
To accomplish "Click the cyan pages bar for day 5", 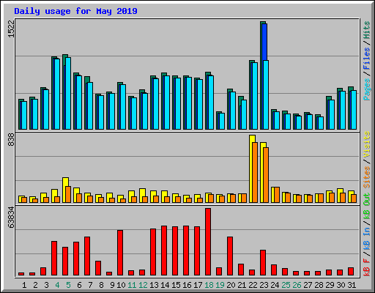I will pos(68,93).
